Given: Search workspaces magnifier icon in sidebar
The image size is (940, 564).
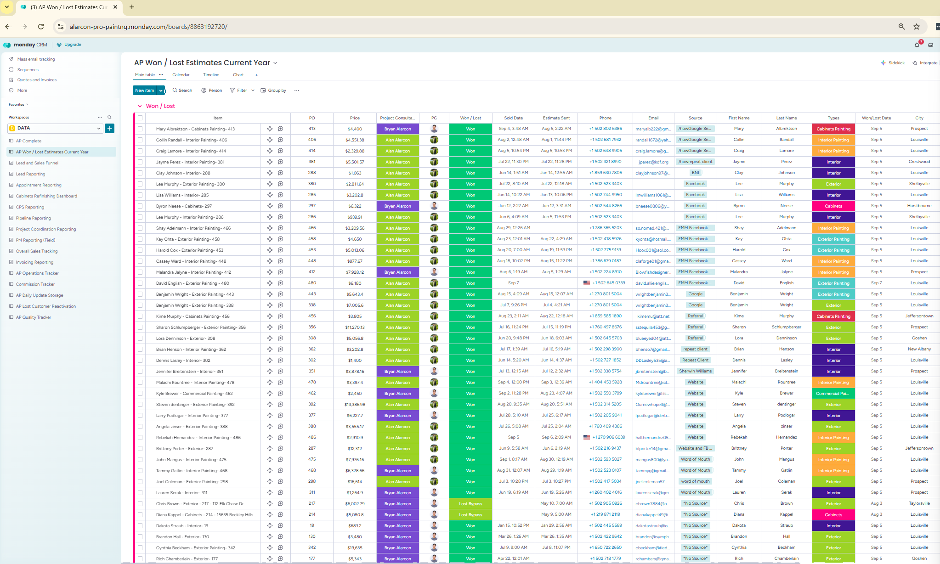Looking at the screenshot, I should coord(109,117).
